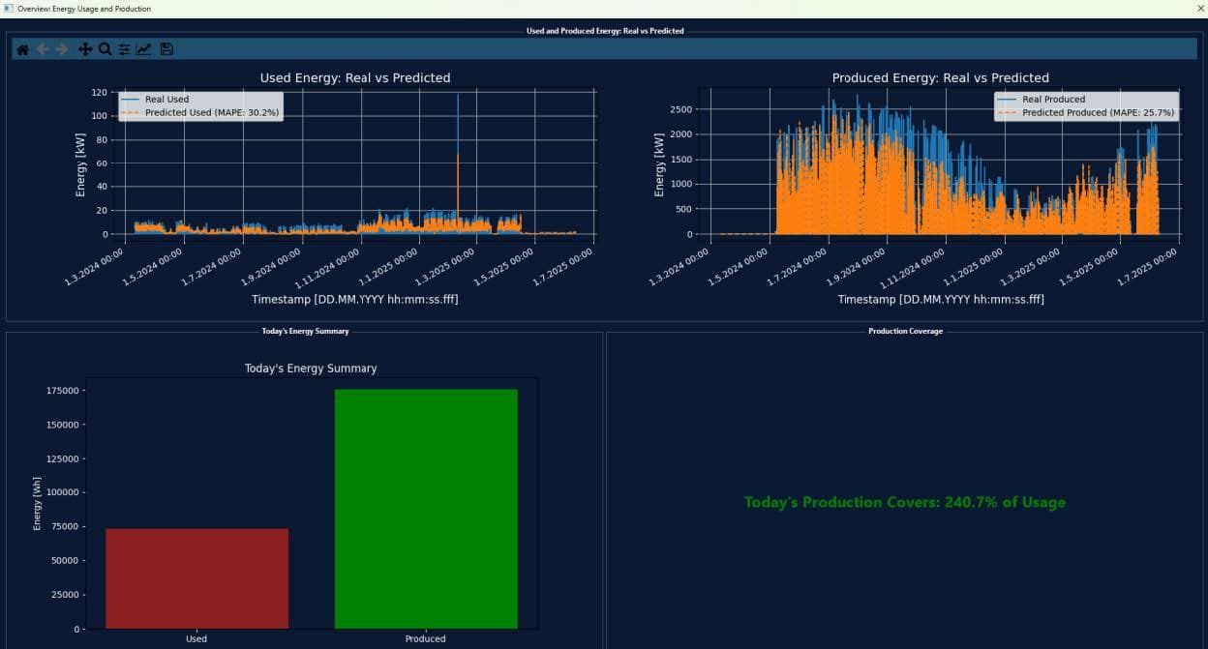1208x649 pixels.
Task: Go back to previous view arrow
Action: click(43, 49)
